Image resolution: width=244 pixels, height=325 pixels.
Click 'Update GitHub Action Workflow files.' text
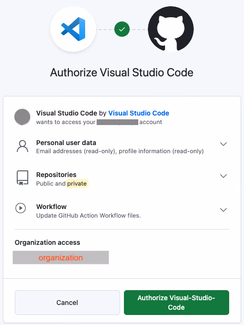tap(89, 216)
